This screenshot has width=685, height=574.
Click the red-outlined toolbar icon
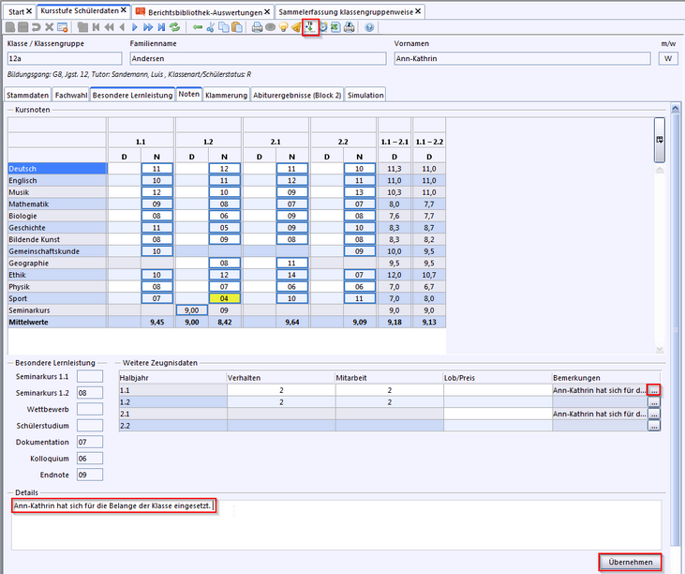click(309, 26)
